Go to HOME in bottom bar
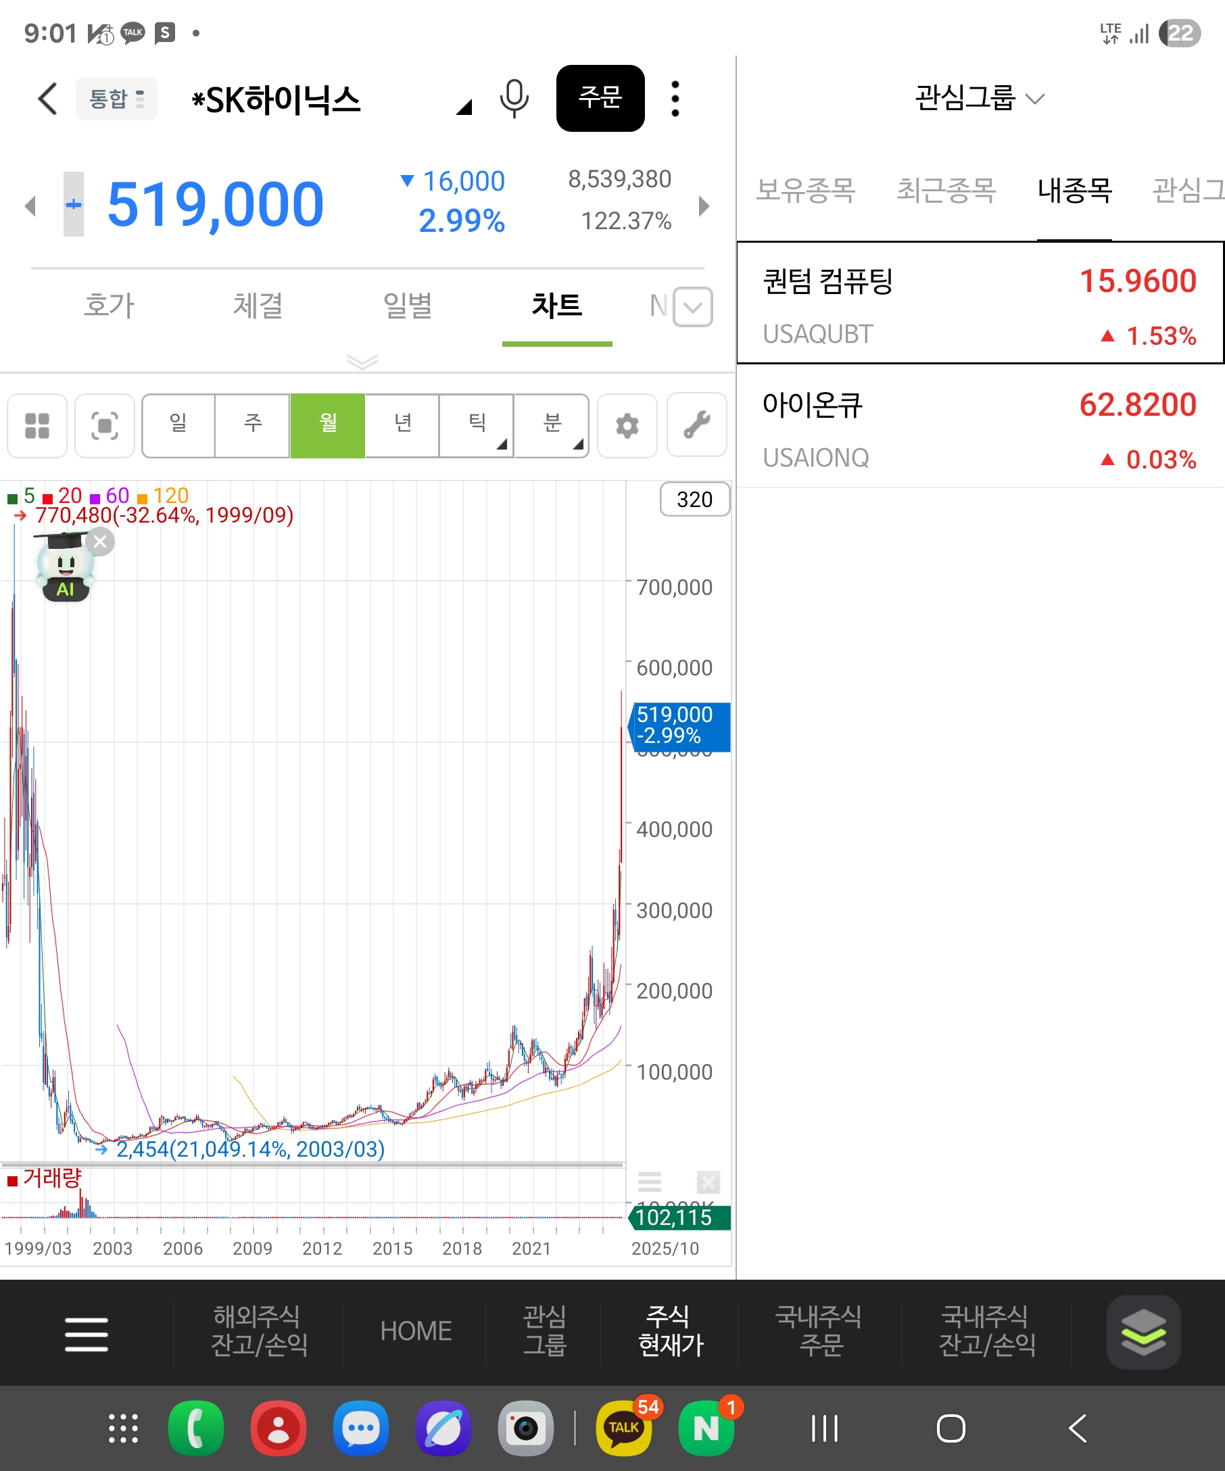1225x1471 pixels. (416, 1330)
